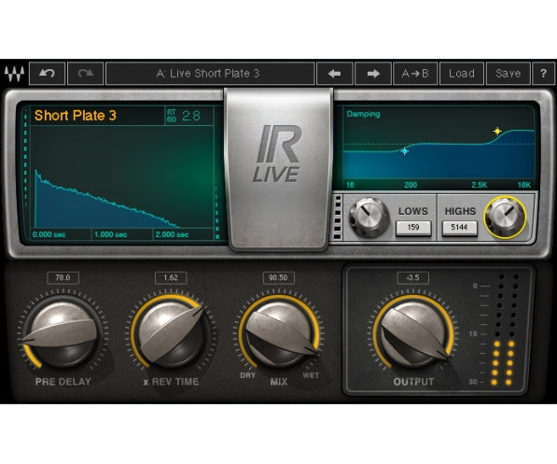Image resolution: width=557 pixels, height=464 pixels.
Task: Click the '1.000 sec' time label
Action: tap(110, 234)
